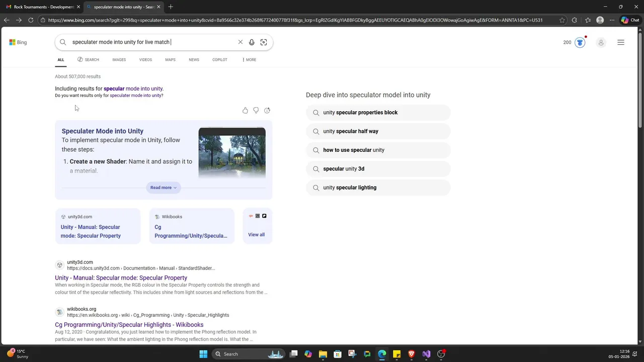This screenshot has height=362, width=644.
Task: Open the browser three-dot settings menu
Action: (x=612, y=20)
